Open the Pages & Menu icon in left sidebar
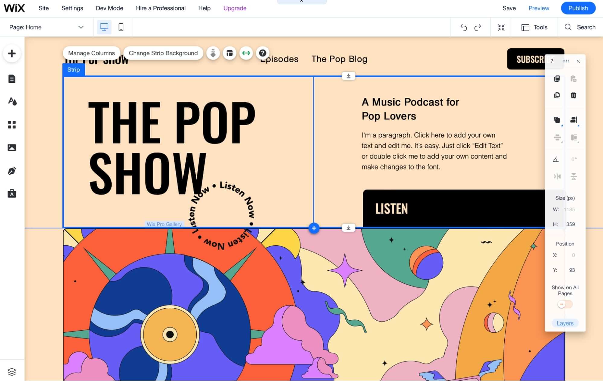Image resolution: width=603 pixels, height=381 pixels. [x=12, y=79]
